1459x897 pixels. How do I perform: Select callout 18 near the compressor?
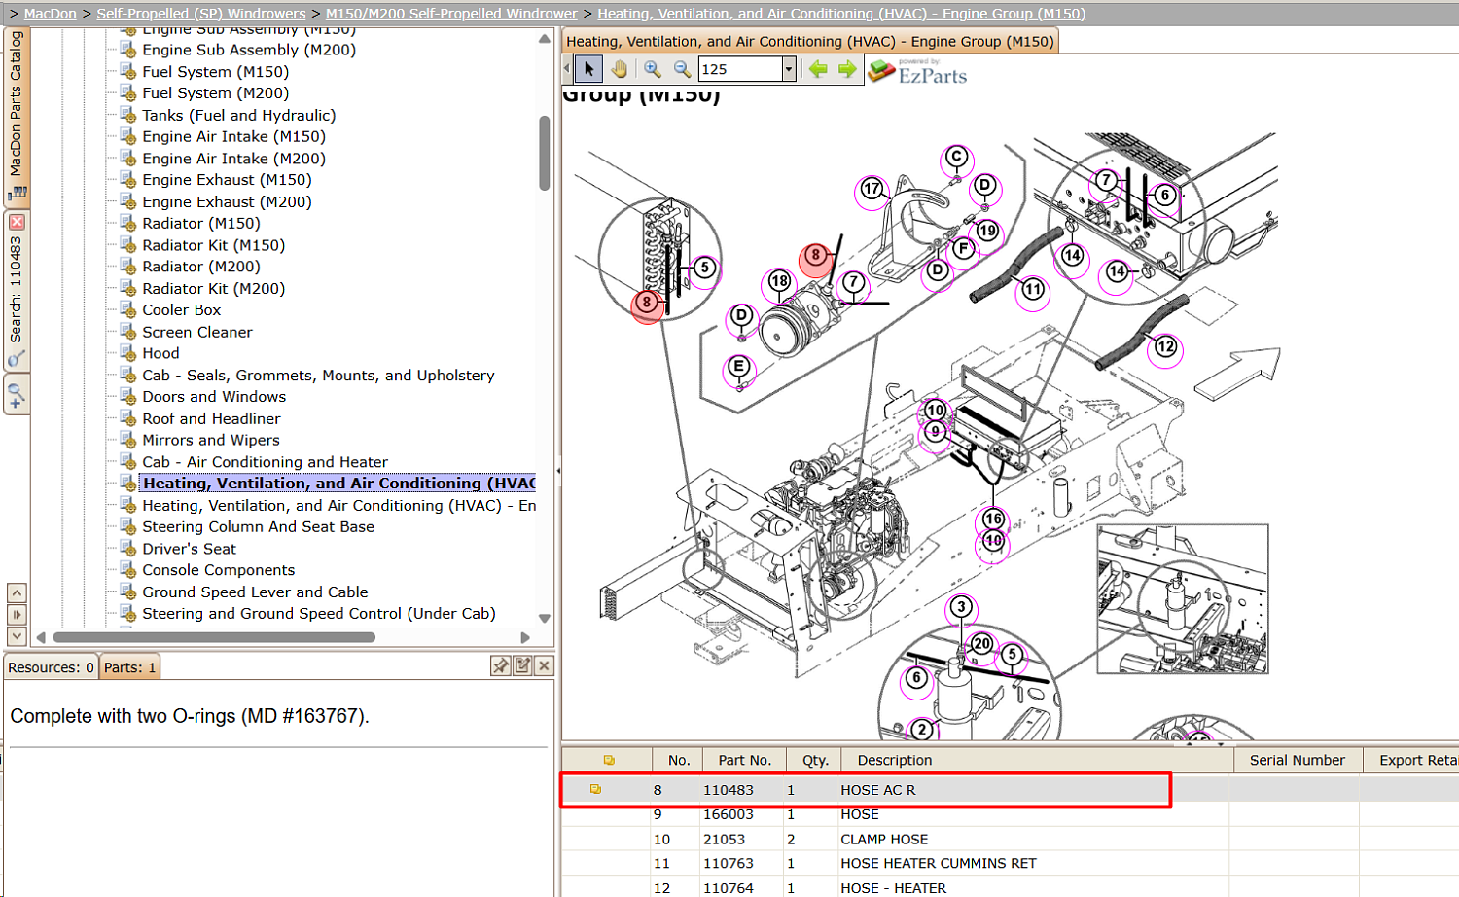pos(779,282)
